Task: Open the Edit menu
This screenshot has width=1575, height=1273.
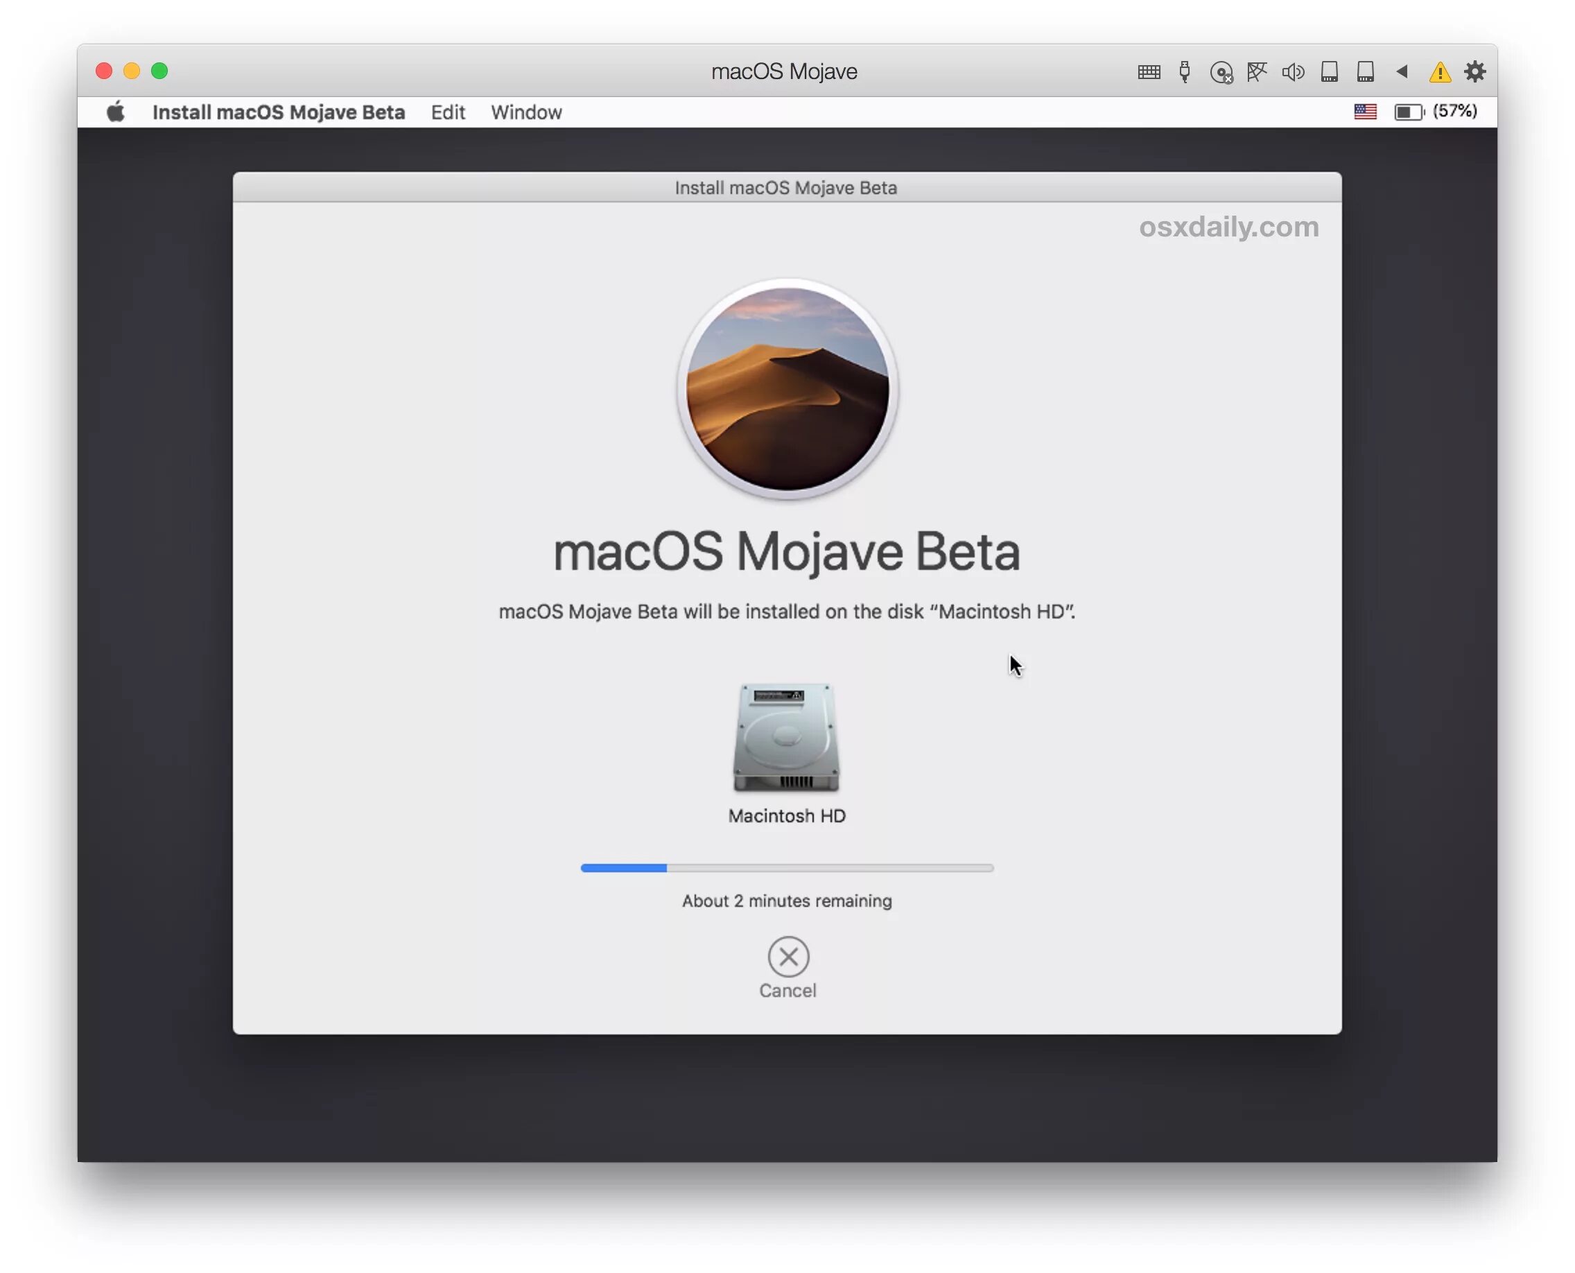Action: [x=448, y=112]
